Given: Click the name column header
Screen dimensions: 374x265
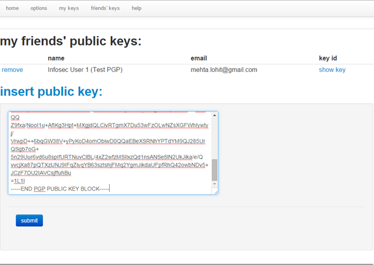Looking at the screenshot, I should coord(56,58).
